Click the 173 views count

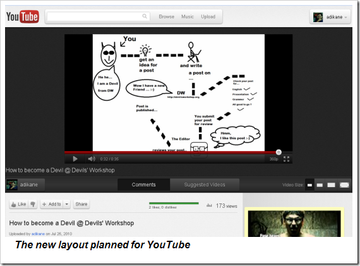click(x=226, y=206)
